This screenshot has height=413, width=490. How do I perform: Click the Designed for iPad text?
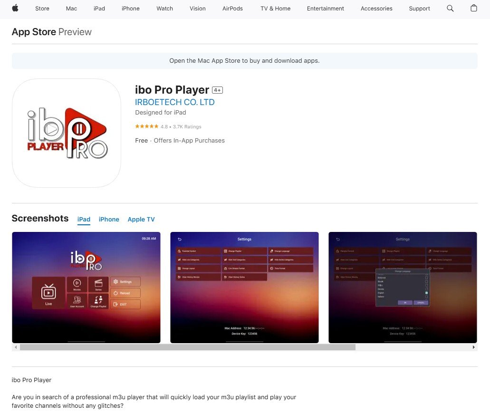161,113
